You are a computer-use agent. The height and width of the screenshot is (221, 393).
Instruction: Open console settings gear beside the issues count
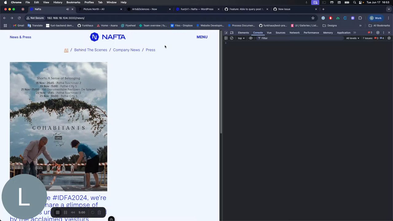[x=389, y=38]
